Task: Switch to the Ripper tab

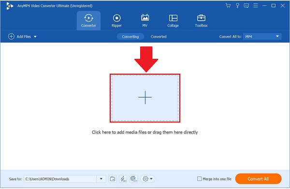Action: coord(116,20)
